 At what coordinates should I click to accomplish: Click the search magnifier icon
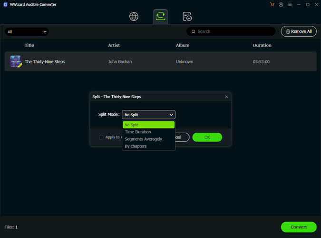point(193,31)
